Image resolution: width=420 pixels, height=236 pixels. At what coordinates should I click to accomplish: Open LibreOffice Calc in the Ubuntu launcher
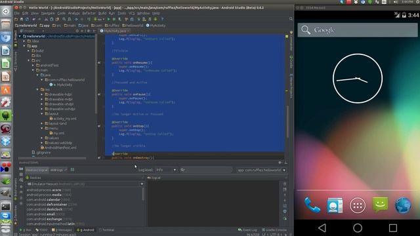point(6,64)
